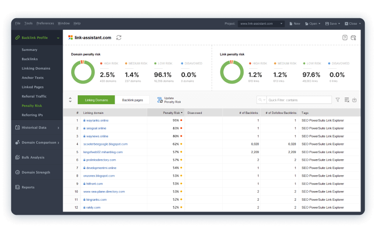Expand the Domain Comparison section arrow
Image resolution: width=376 pixels, height=233 pixels.
58,142
